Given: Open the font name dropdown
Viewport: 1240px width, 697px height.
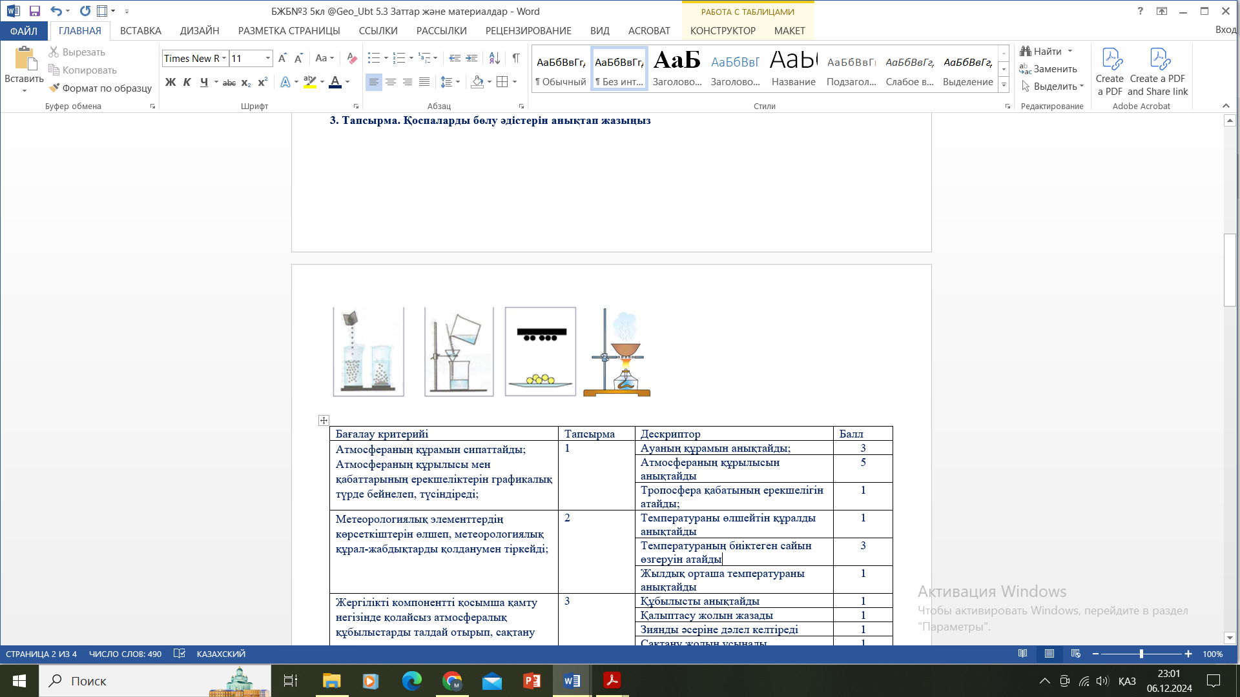Looking at the screenshot, I should coord(224,58).
